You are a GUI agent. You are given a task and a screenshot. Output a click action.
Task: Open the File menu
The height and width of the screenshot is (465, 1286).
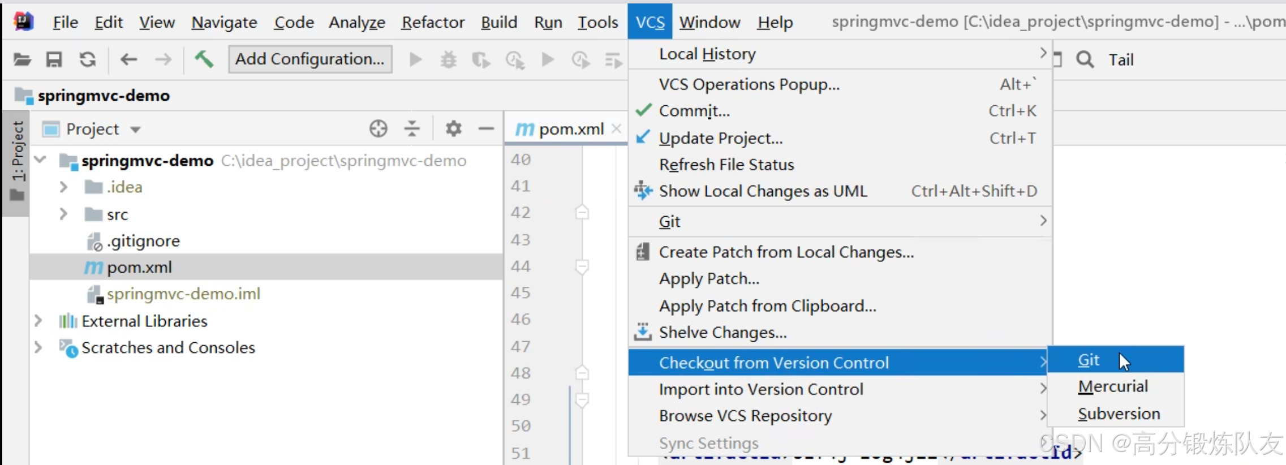pos(65,22)
